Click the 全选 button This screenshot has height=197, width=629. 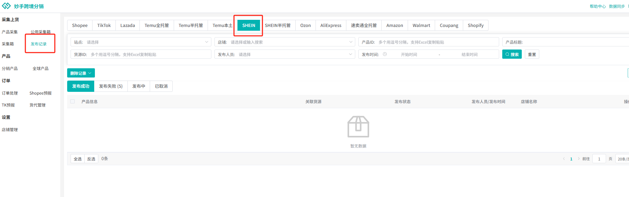[x=78, y=159]
